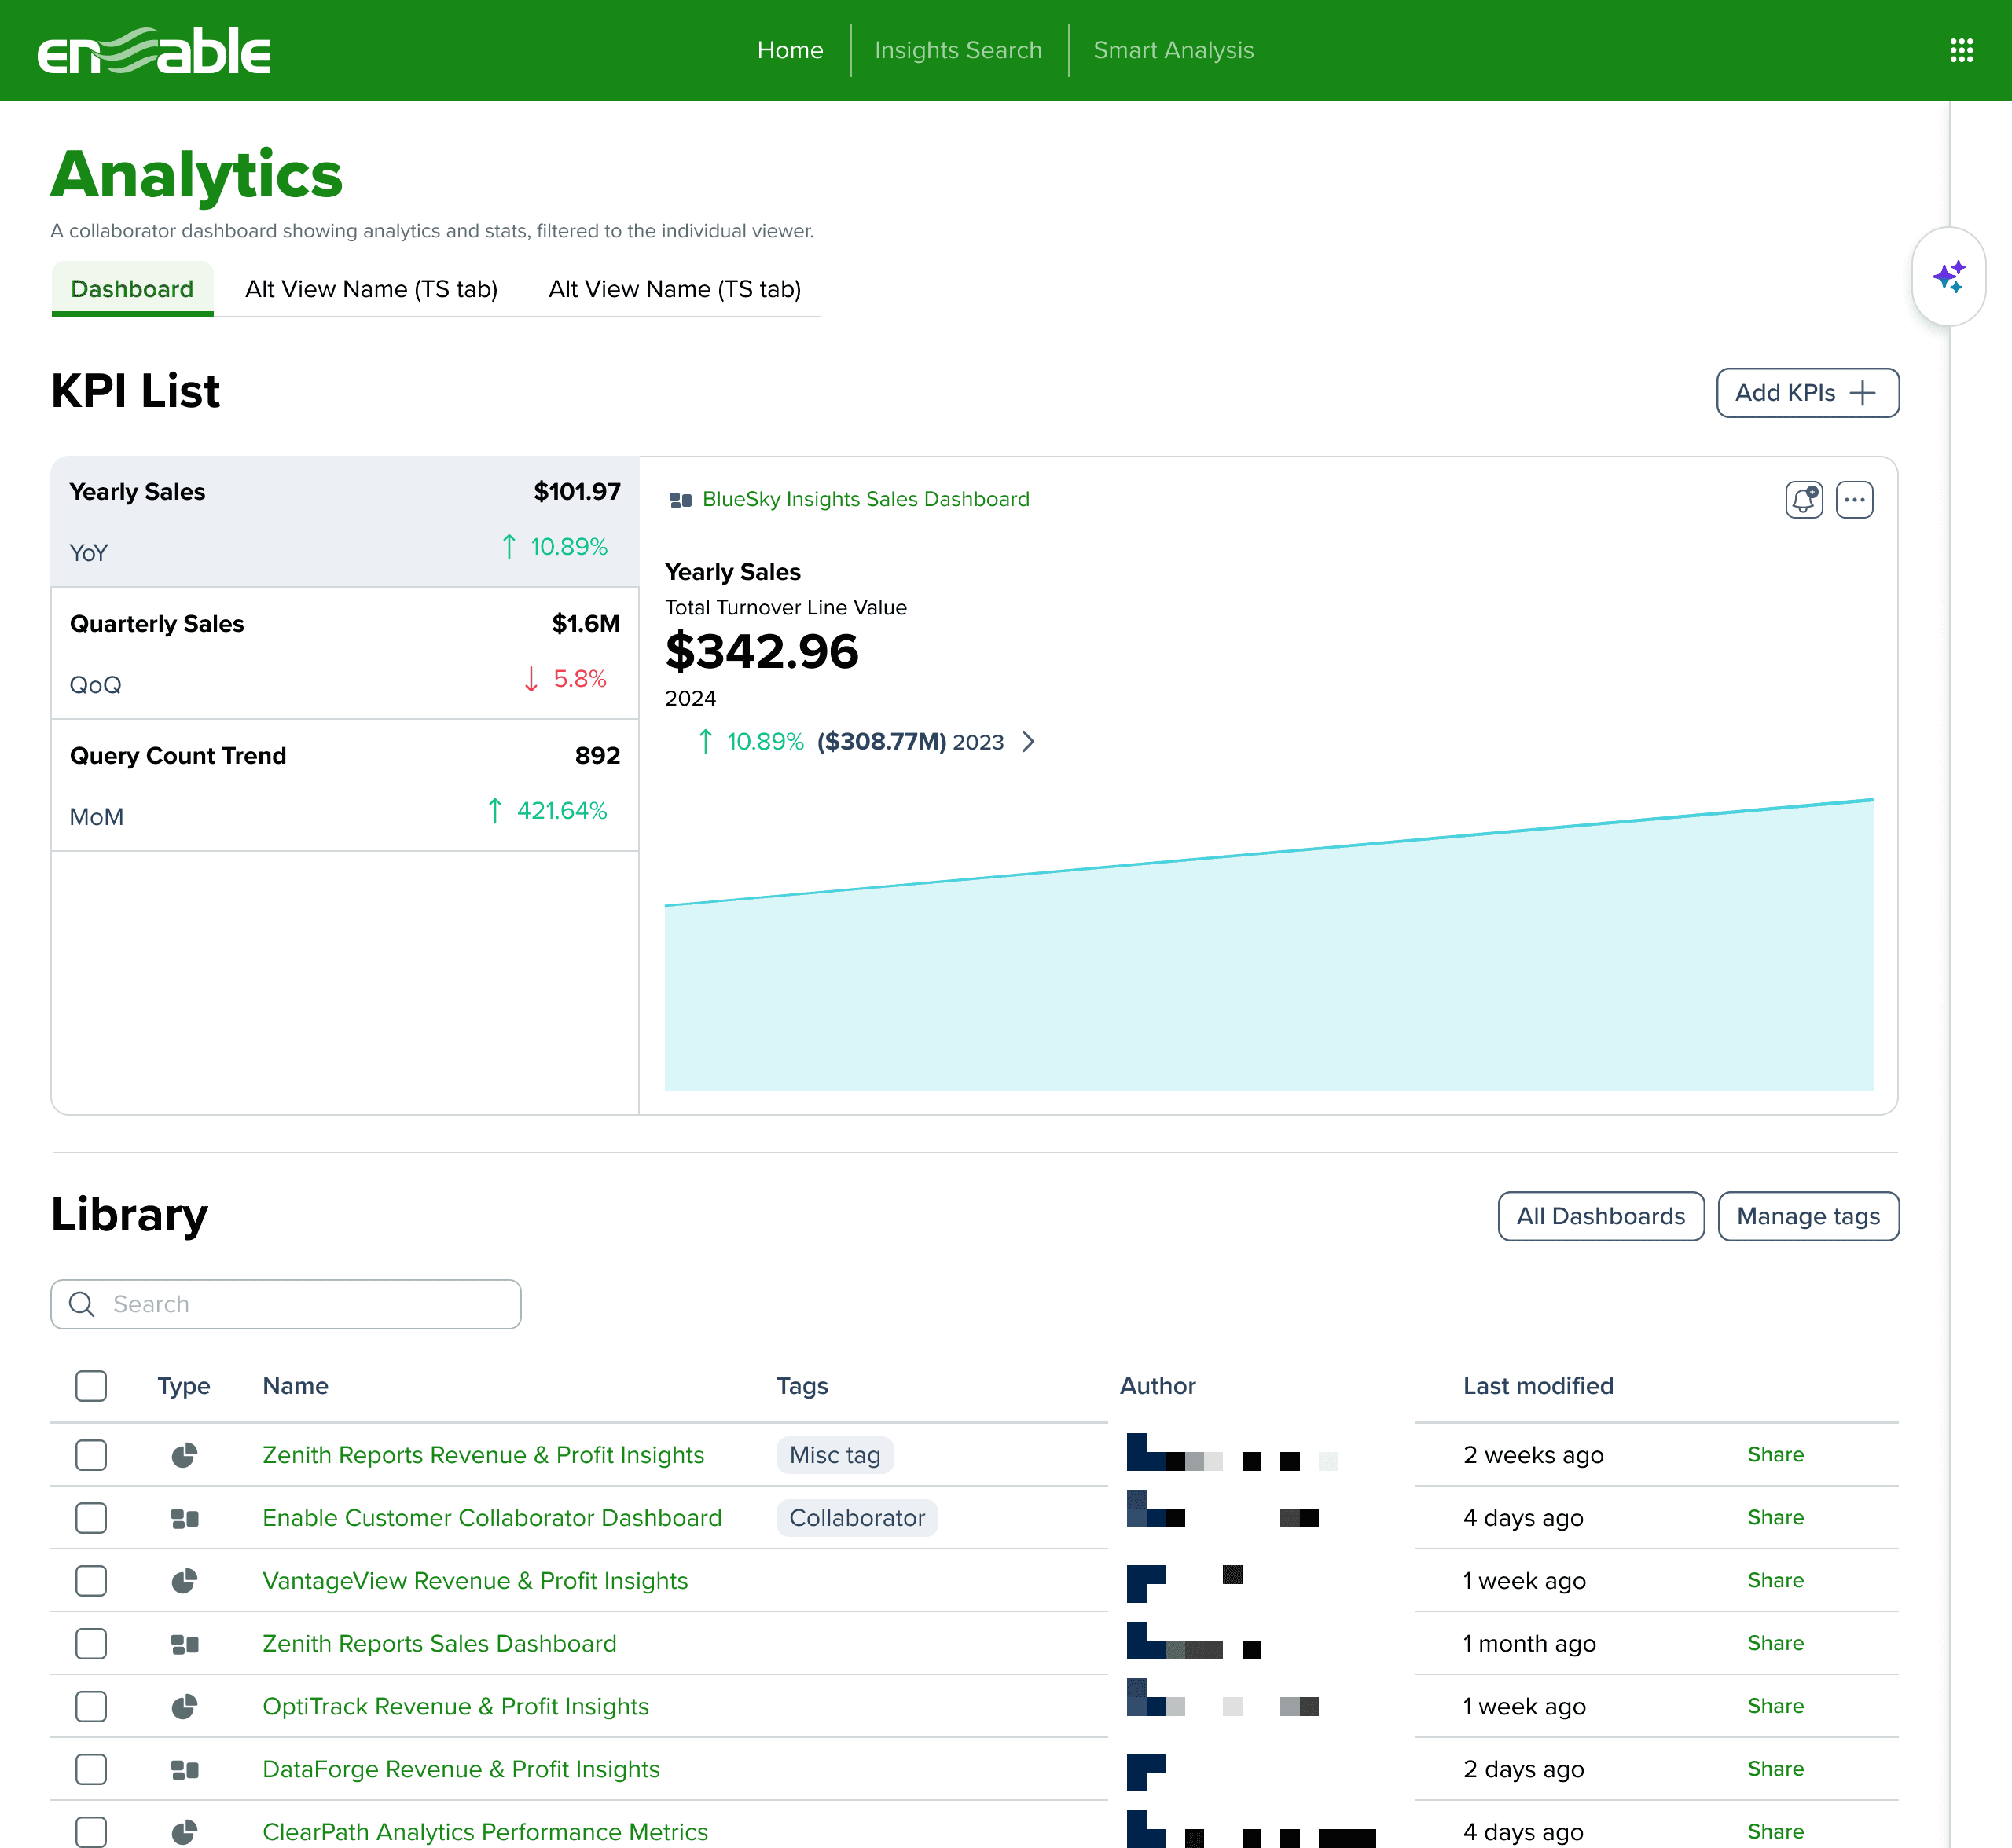This screenshot has width=2012, height=1848.
Task: Share the Zenith Reports Revenue row
Action: 1775,1455
